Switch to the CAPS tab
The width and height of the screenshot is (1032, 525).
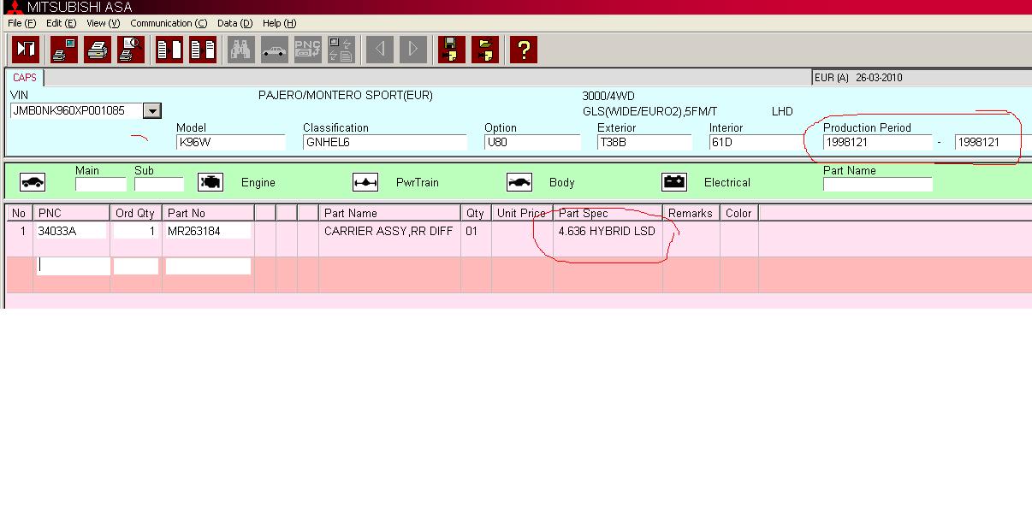(x=24, y=78)
